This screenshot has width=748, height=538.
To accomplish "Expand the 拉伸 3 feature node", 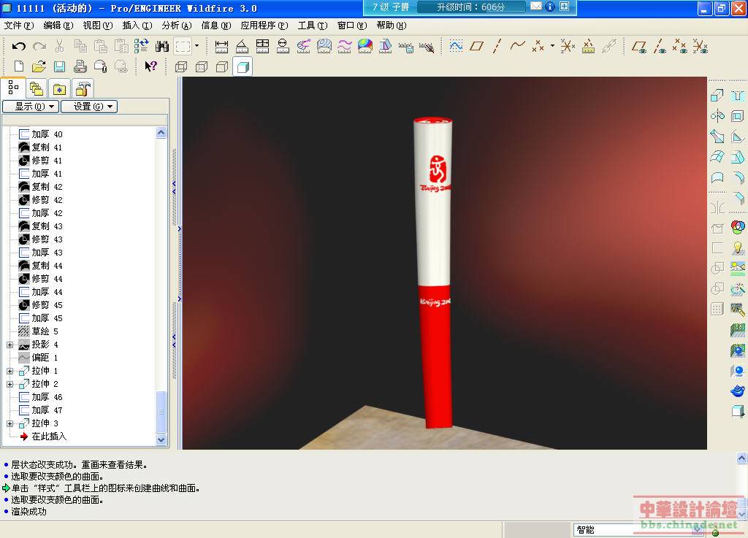I will coord(9,423).
